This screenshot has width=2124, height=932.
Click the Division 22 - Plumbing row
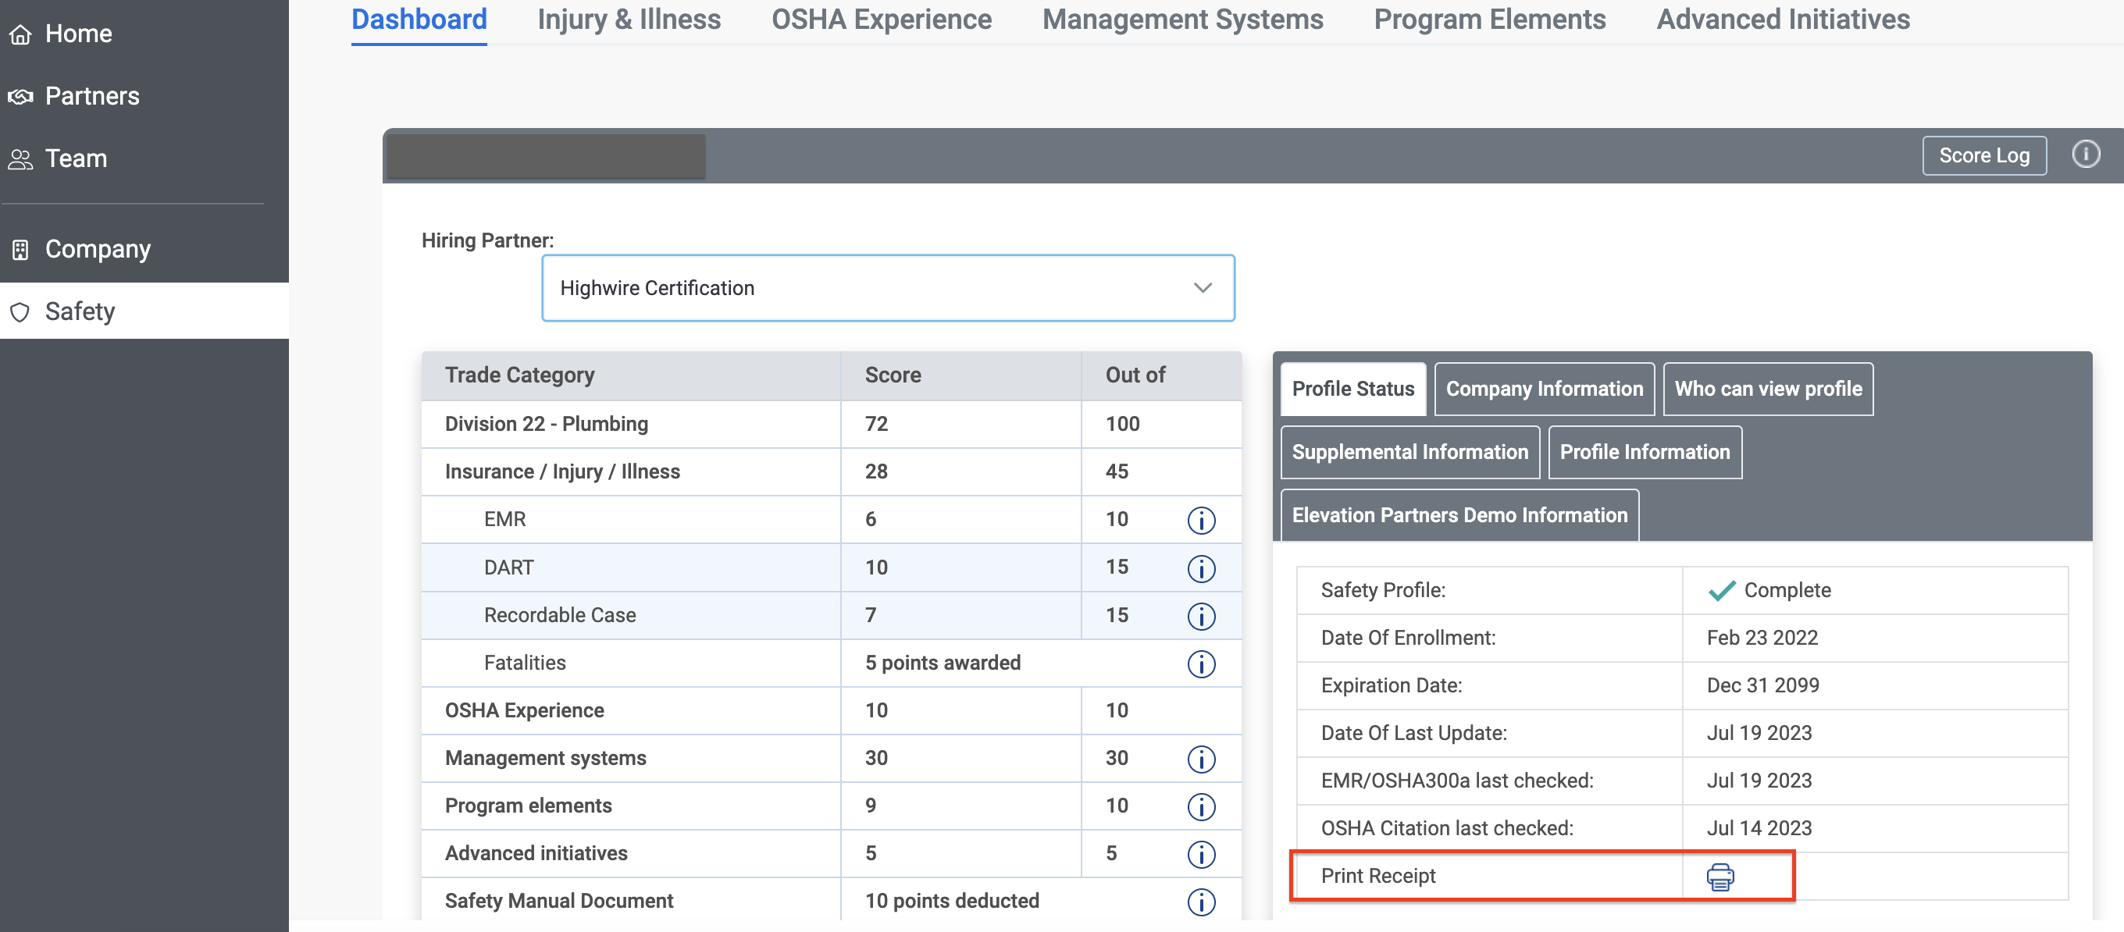pyautogui.click(x=831, y=425)
